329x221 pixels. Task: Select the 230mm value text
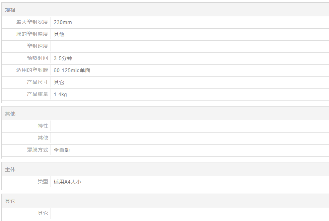pyautogui.click(x=63, y=22)
